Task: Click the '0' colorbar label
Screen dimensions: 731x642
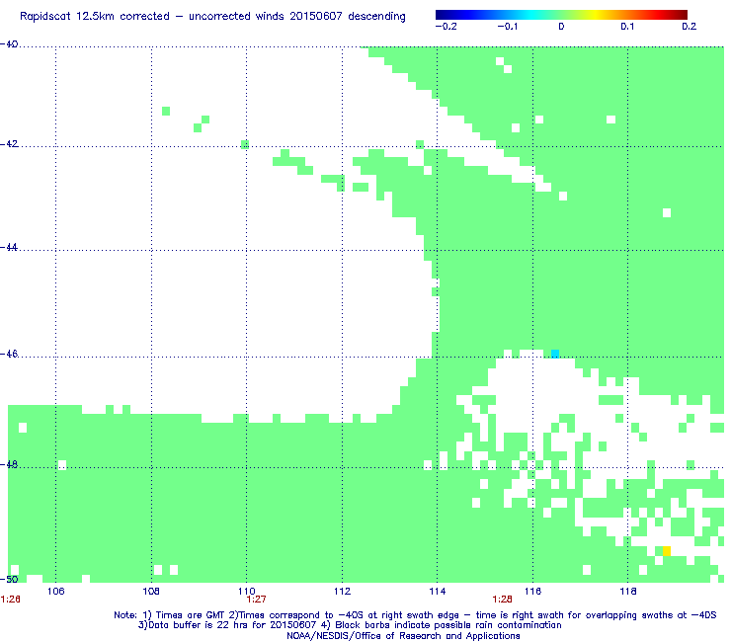Action: 561,27
